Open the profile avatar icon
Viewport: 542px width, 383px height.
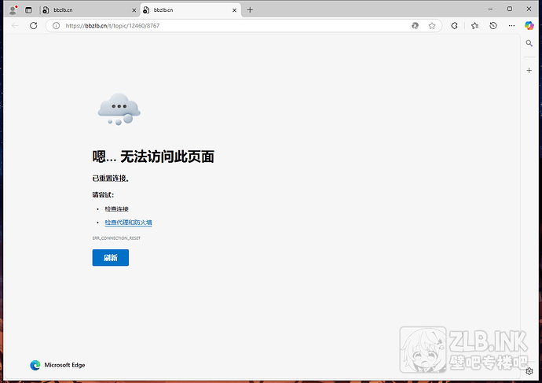[x=13, y=10]
